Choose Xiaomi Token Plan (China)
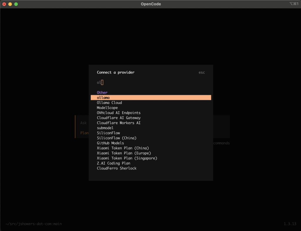This screenshot has width=301, height=231. [x=123, y=148]
